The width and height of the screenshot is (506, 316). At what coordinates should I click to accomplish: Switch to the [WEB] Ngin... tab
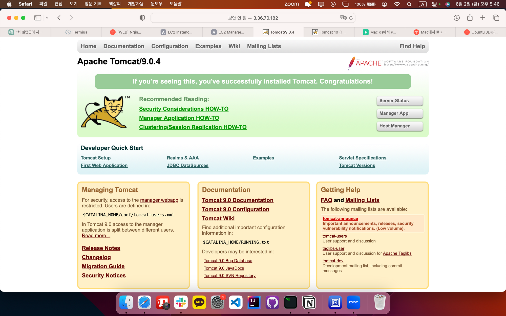pos(126,32)
